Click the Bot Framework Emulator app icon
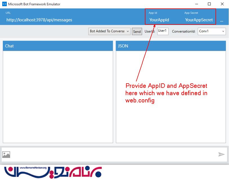This screenshot has height=179, width=229. [5, 4]
